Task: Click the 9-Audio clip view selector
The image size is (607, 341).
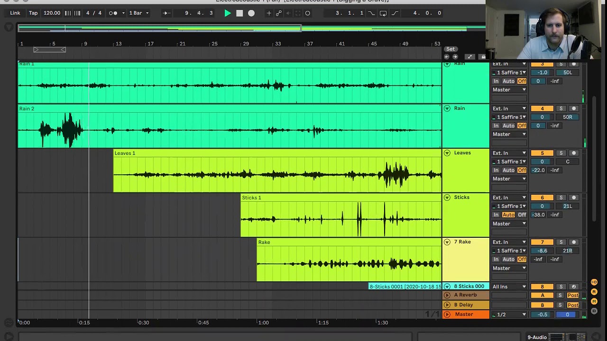Action: coord(537,337)
